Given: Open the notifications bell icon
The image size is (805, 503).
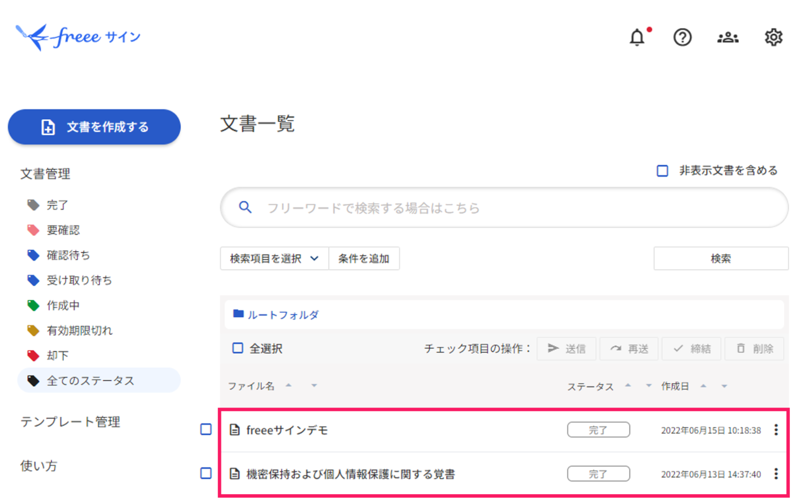Looking at the screenshot, I should point(637,37).
